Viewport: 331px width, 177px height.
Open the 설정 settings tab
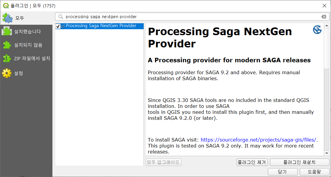(26, 73)
